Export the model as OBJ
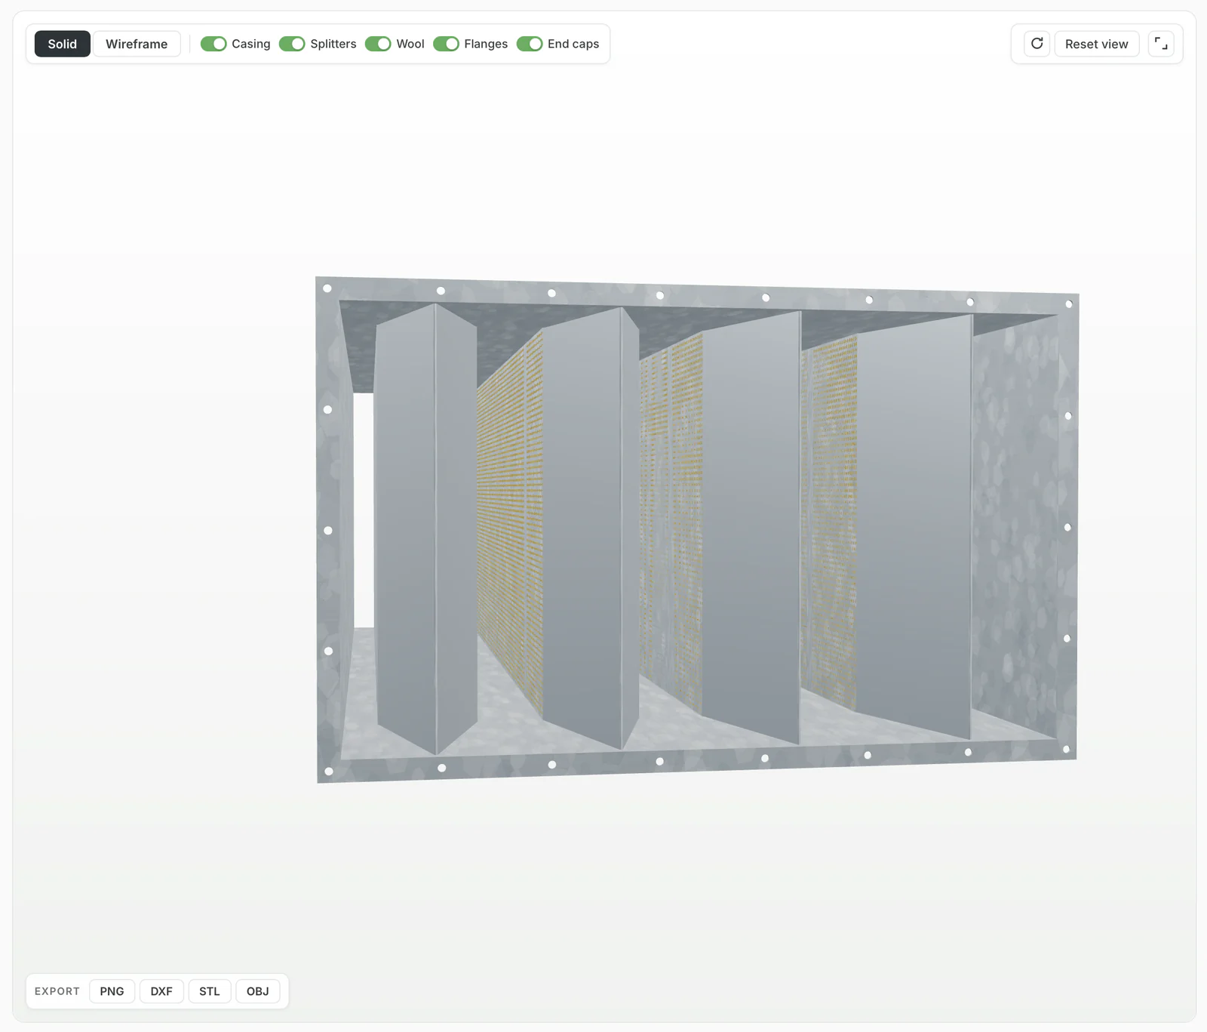This screenshot has width=1207, height=1032. point(257,991)
